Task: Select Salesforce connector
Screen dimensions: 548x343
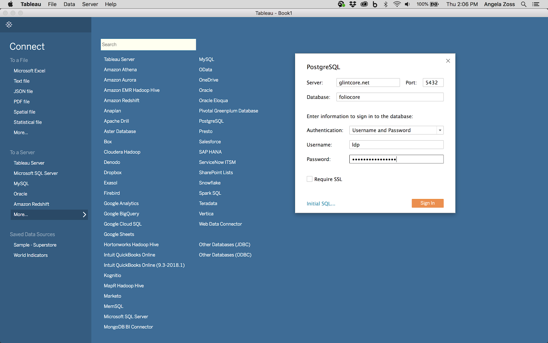Action: pyautogui.click(x=210, y=142)
